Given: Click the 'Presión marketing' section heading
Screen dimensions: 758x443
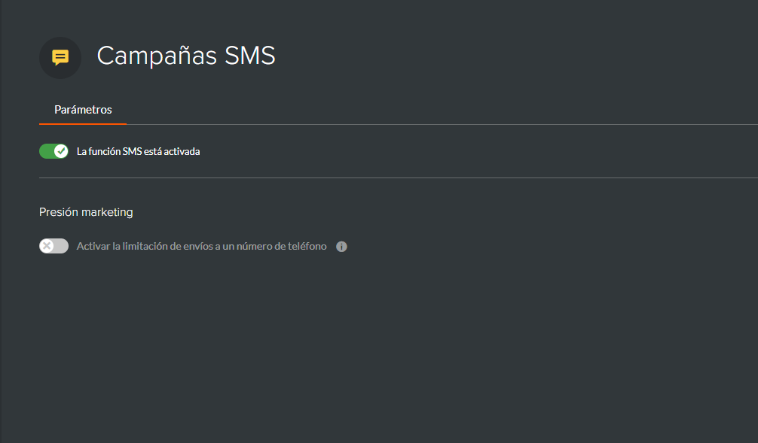Looking at the screenshot, I should (x=86, y=212).
